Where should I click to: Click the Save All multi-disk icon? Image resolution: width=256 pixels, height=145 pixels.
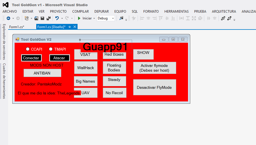49,18
